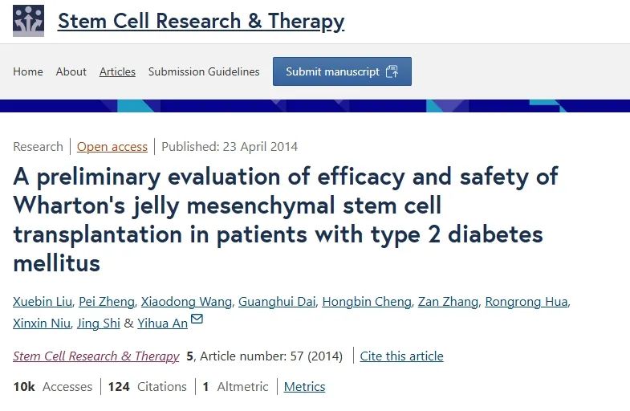Go to the Home menu item
This screenshot has width=630, height=411.
pyautogui.click(x=28, y=71)
